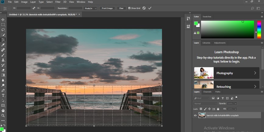Open the Filter menu
Viewport: 264px width, 132px height.
[58, 2]
